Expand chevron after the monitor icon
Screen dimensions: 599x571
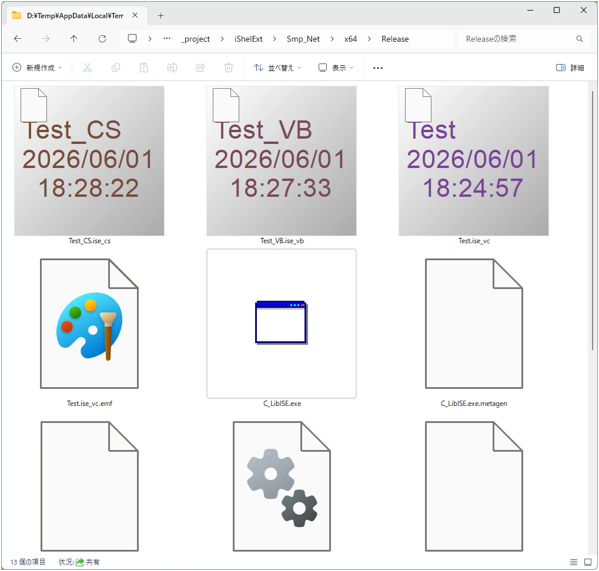tap(150, 39)
